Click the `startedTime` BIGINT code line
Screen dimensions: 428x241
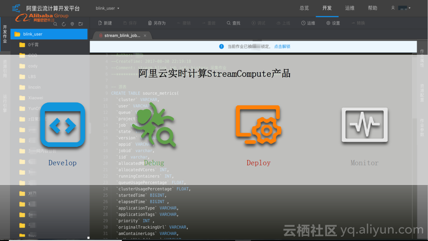click(142, 195)
